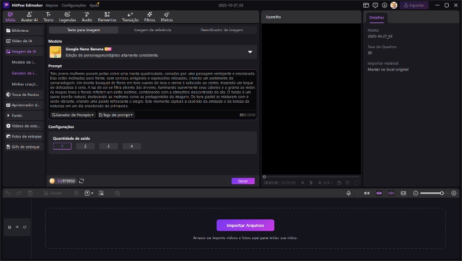This screenshot has width=462, height=261.
Task: Select output quantity 2
Action: point(85,147)
